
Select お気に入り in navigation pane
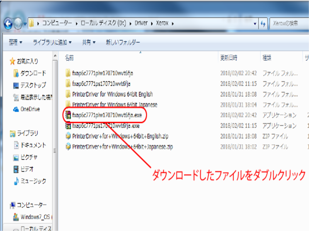(x=27, y=61)
